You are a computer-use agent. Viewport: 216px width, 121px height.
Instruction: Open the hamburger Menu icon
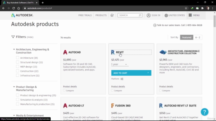(190, 15)
